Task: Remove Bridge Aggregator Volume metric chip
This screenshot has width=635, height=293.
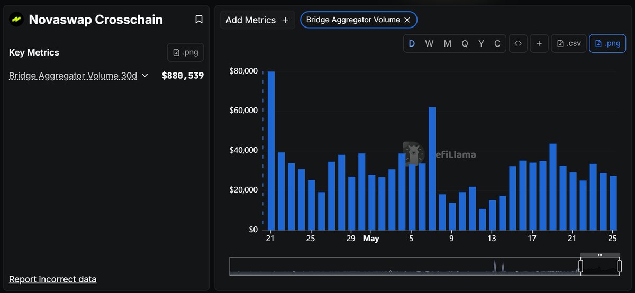Action: click(x=407, y=20)
